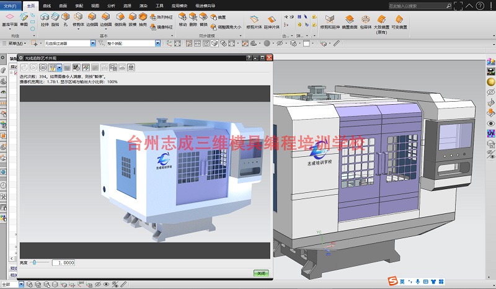The width and height of the screenshot is (496, 289).
Task: Click the Sogou input method S icon
Action: (392, 281)
